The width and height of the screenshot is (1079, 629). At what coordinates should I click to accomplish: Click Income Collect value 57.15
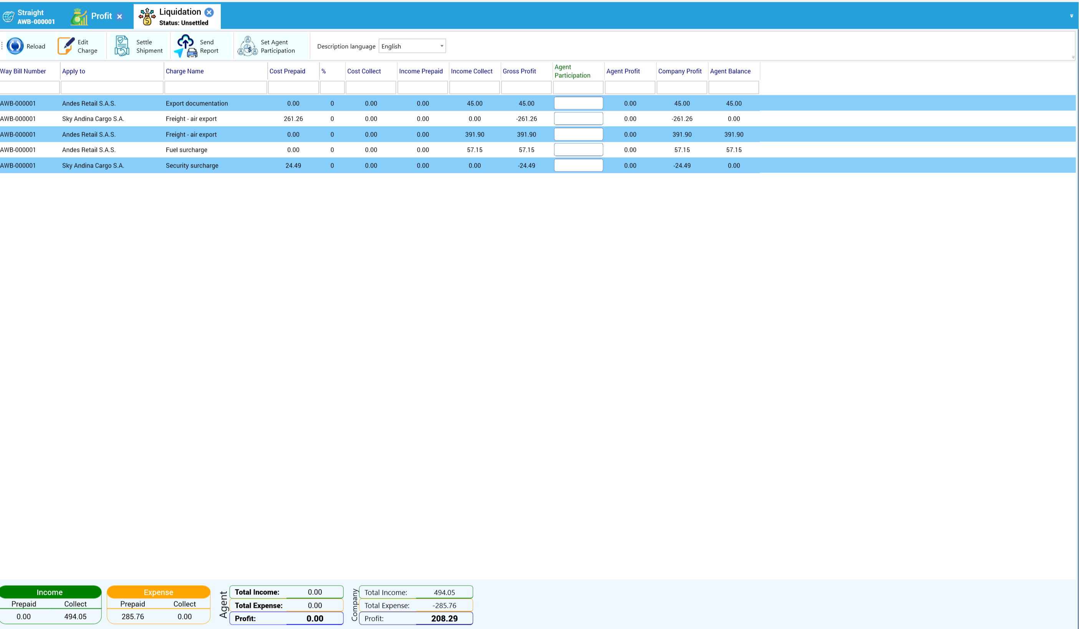click(475, 150)
